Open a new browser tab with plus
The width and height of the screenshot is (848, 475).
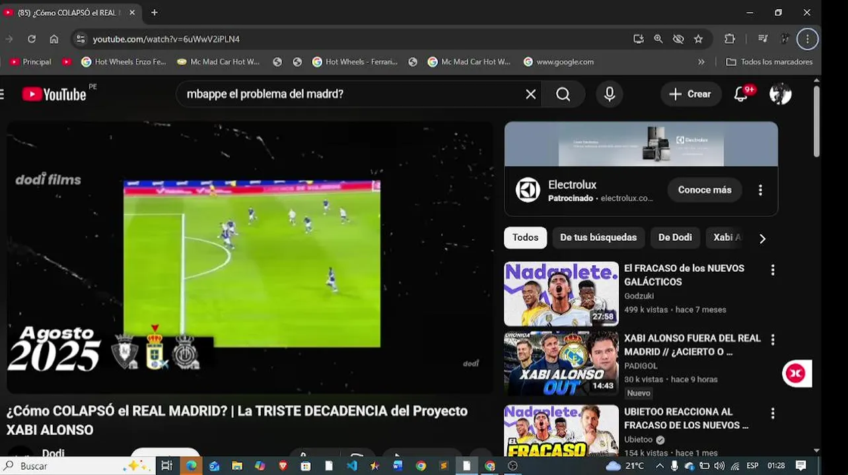coord(155,13)
